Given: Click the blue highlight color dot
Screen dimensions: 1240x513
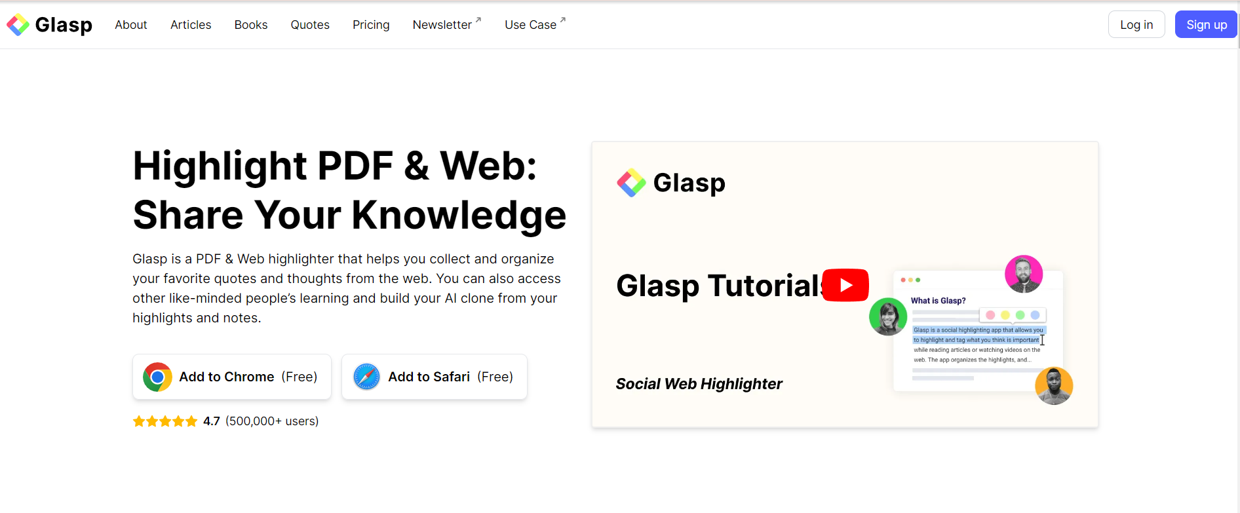Looking at the screenshot, I should click(x=1035, y=315).
